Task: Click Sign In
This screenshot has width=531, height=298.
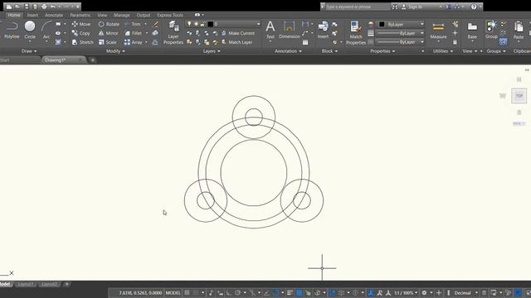Action: click(412, 7)
